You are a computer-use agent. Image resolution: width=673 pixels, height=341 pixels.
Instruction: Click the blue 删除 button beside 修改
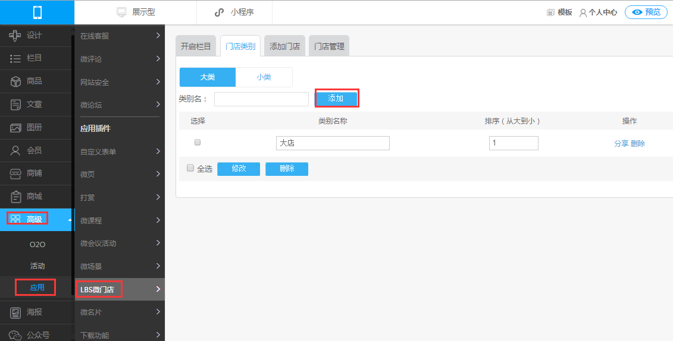pos(287,169)
